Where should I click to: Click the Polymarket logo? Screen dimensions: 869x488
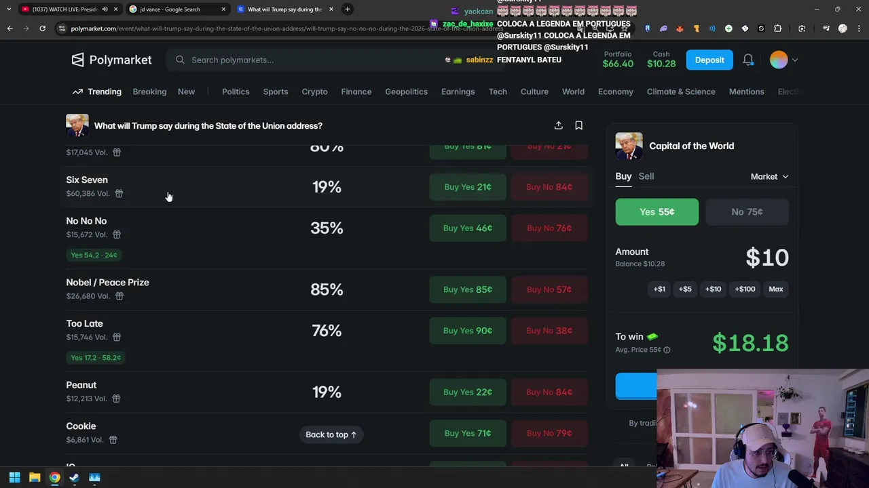[111, 60]
